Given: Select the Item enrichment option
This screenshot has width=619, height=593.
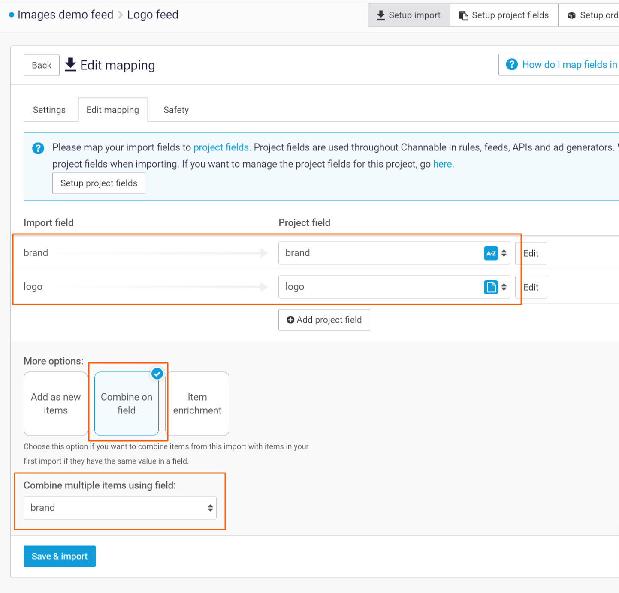Looking at the screenshot, I should (197, 403).
